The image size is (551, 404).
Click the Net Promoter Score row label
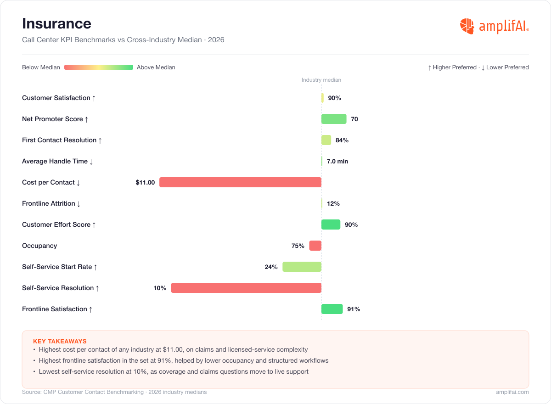[x=55, y=119]
